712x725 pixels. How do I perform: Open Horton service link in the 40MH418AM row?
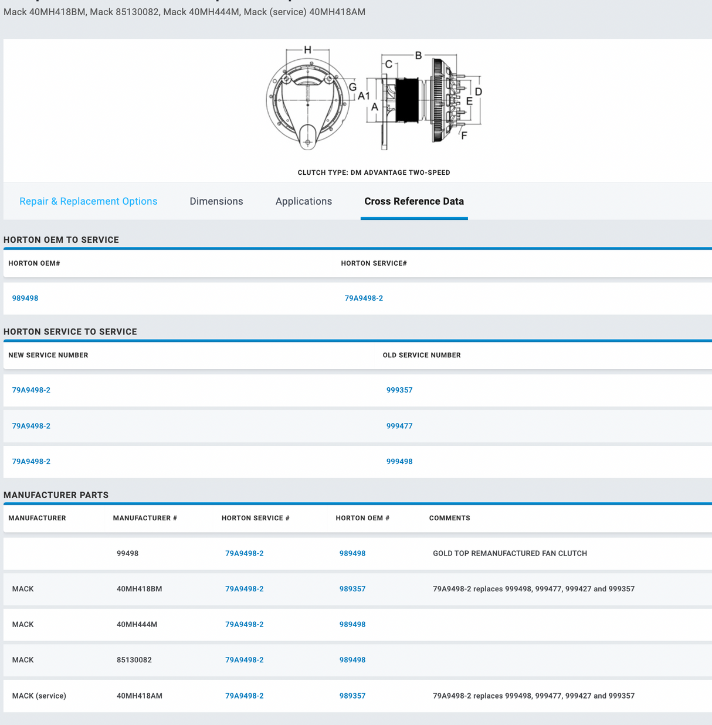(x=244, y=696)
